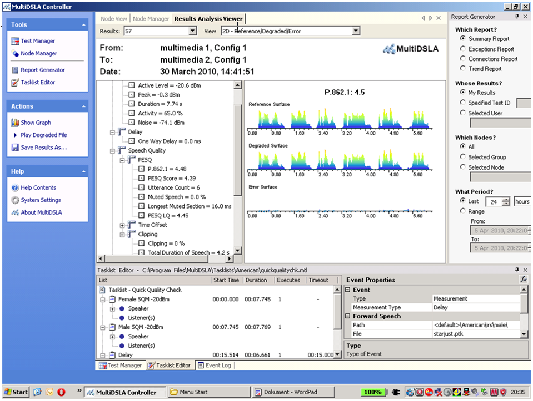Open Node Manager from the Tools panel
Image resolution: width=533 pixels, height=401 pixels.
tap(16, 54)
